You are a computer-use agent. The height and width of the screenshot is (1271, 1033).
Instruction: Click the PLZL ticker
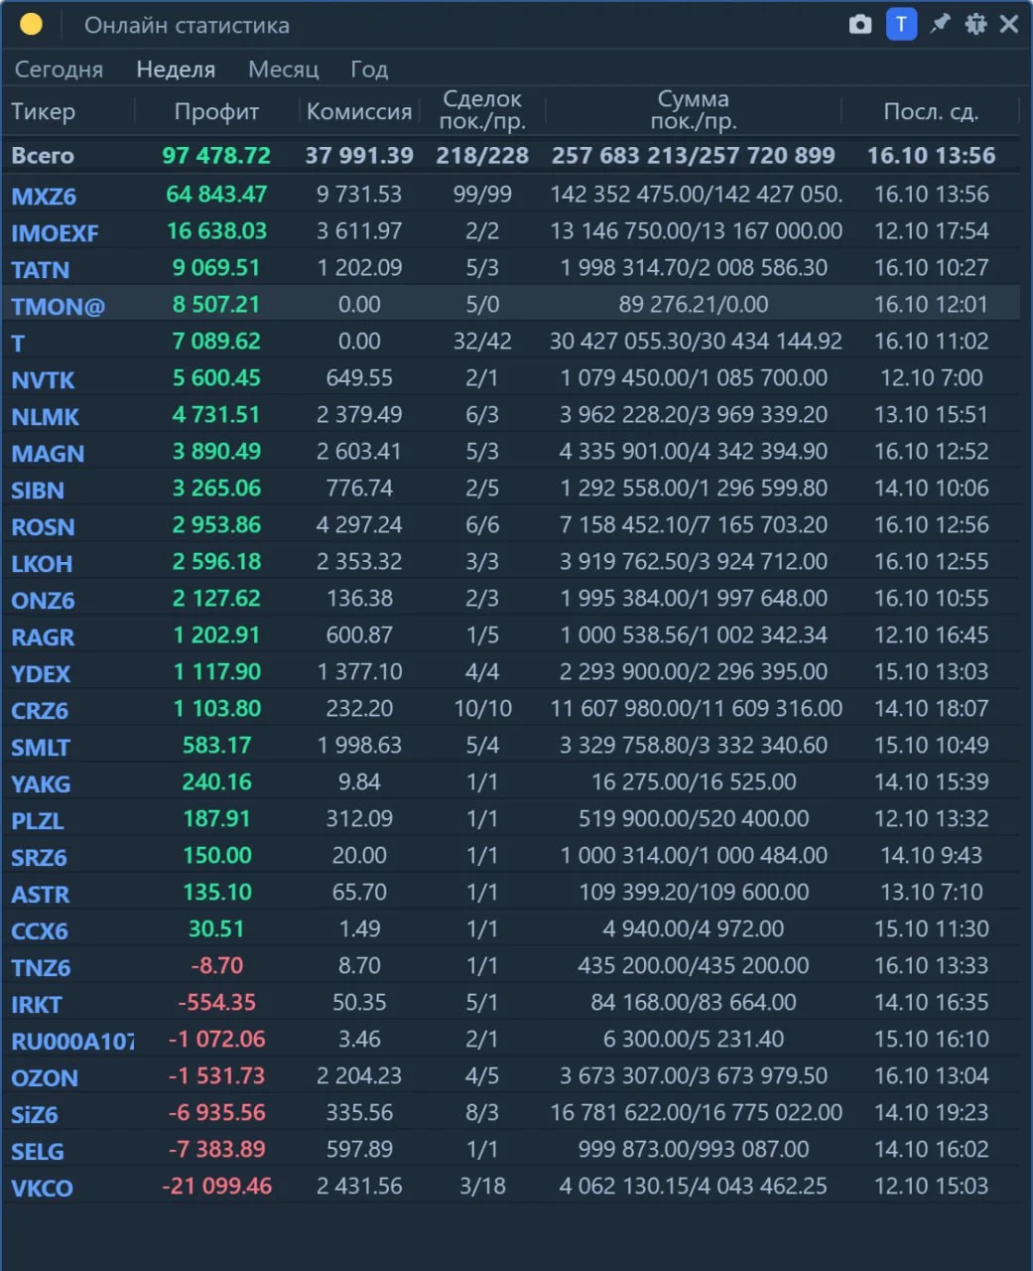[x=38, y=820]
